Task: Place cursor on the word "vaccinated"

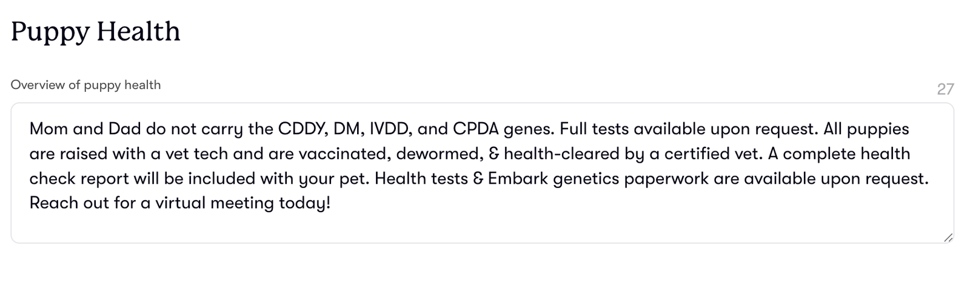Action: [x=343, y=154]
